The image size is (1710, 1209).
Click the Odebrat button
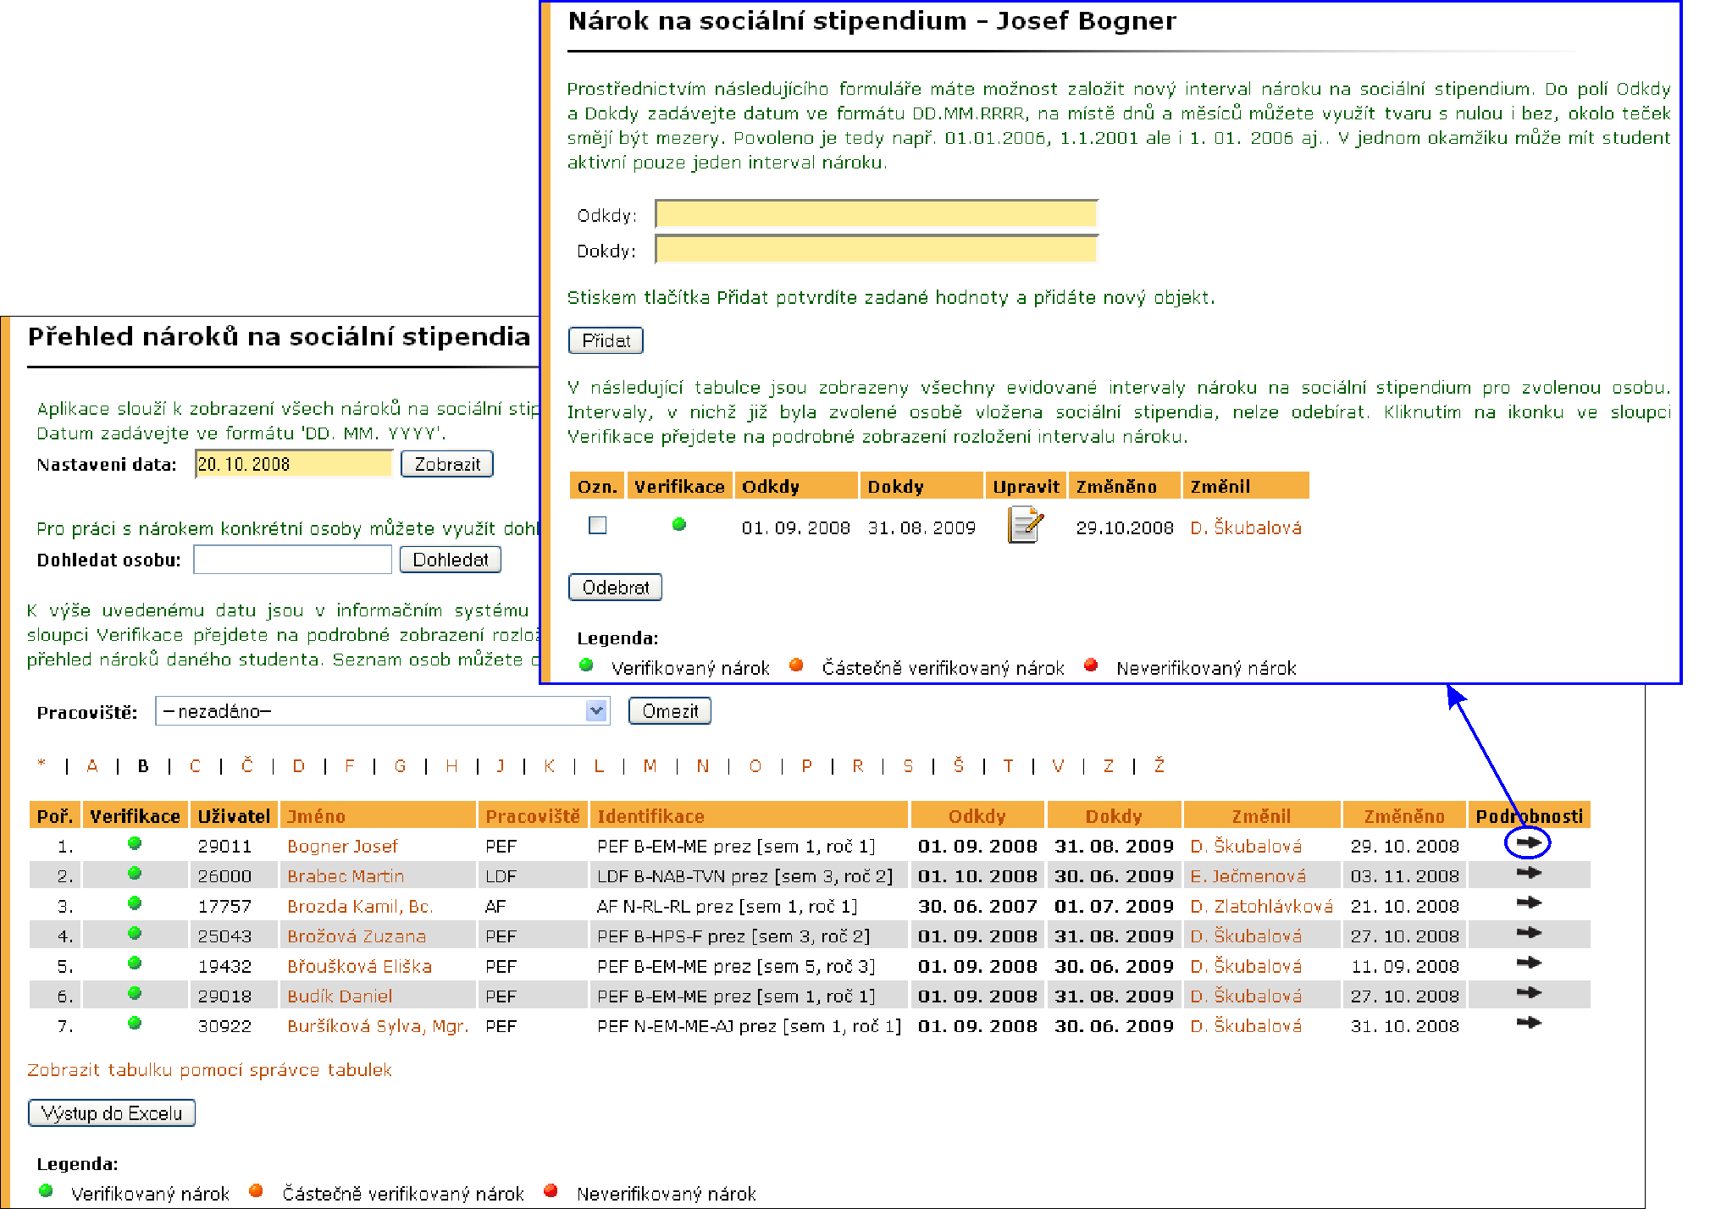615,588
